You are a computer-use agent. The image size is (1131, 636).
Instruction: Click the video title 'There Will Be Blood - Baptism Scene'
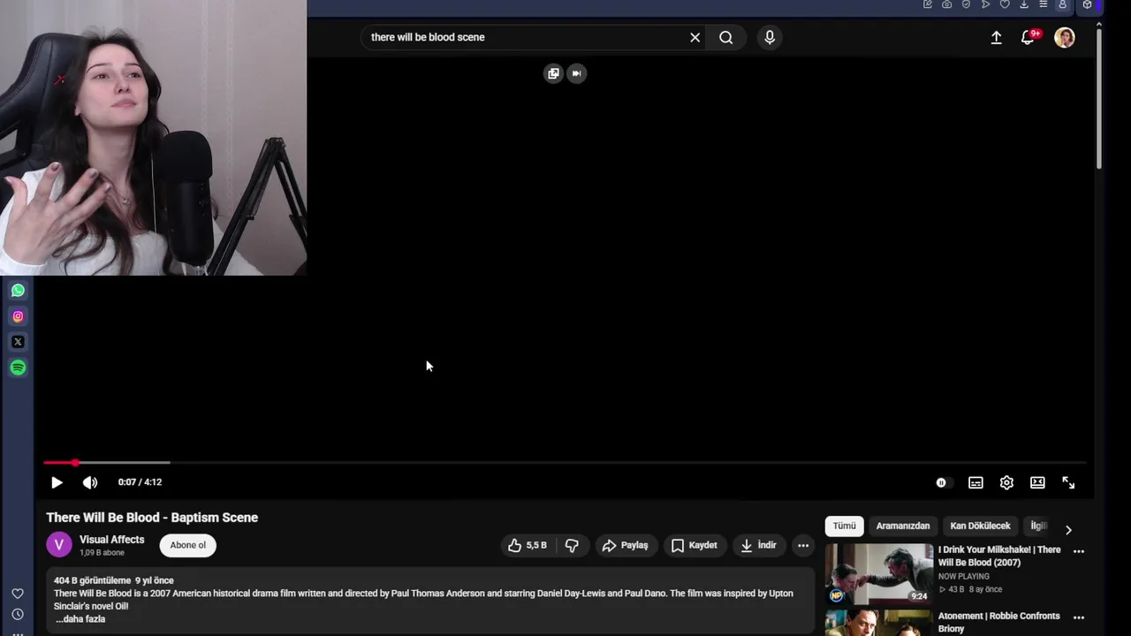(152, 518)
